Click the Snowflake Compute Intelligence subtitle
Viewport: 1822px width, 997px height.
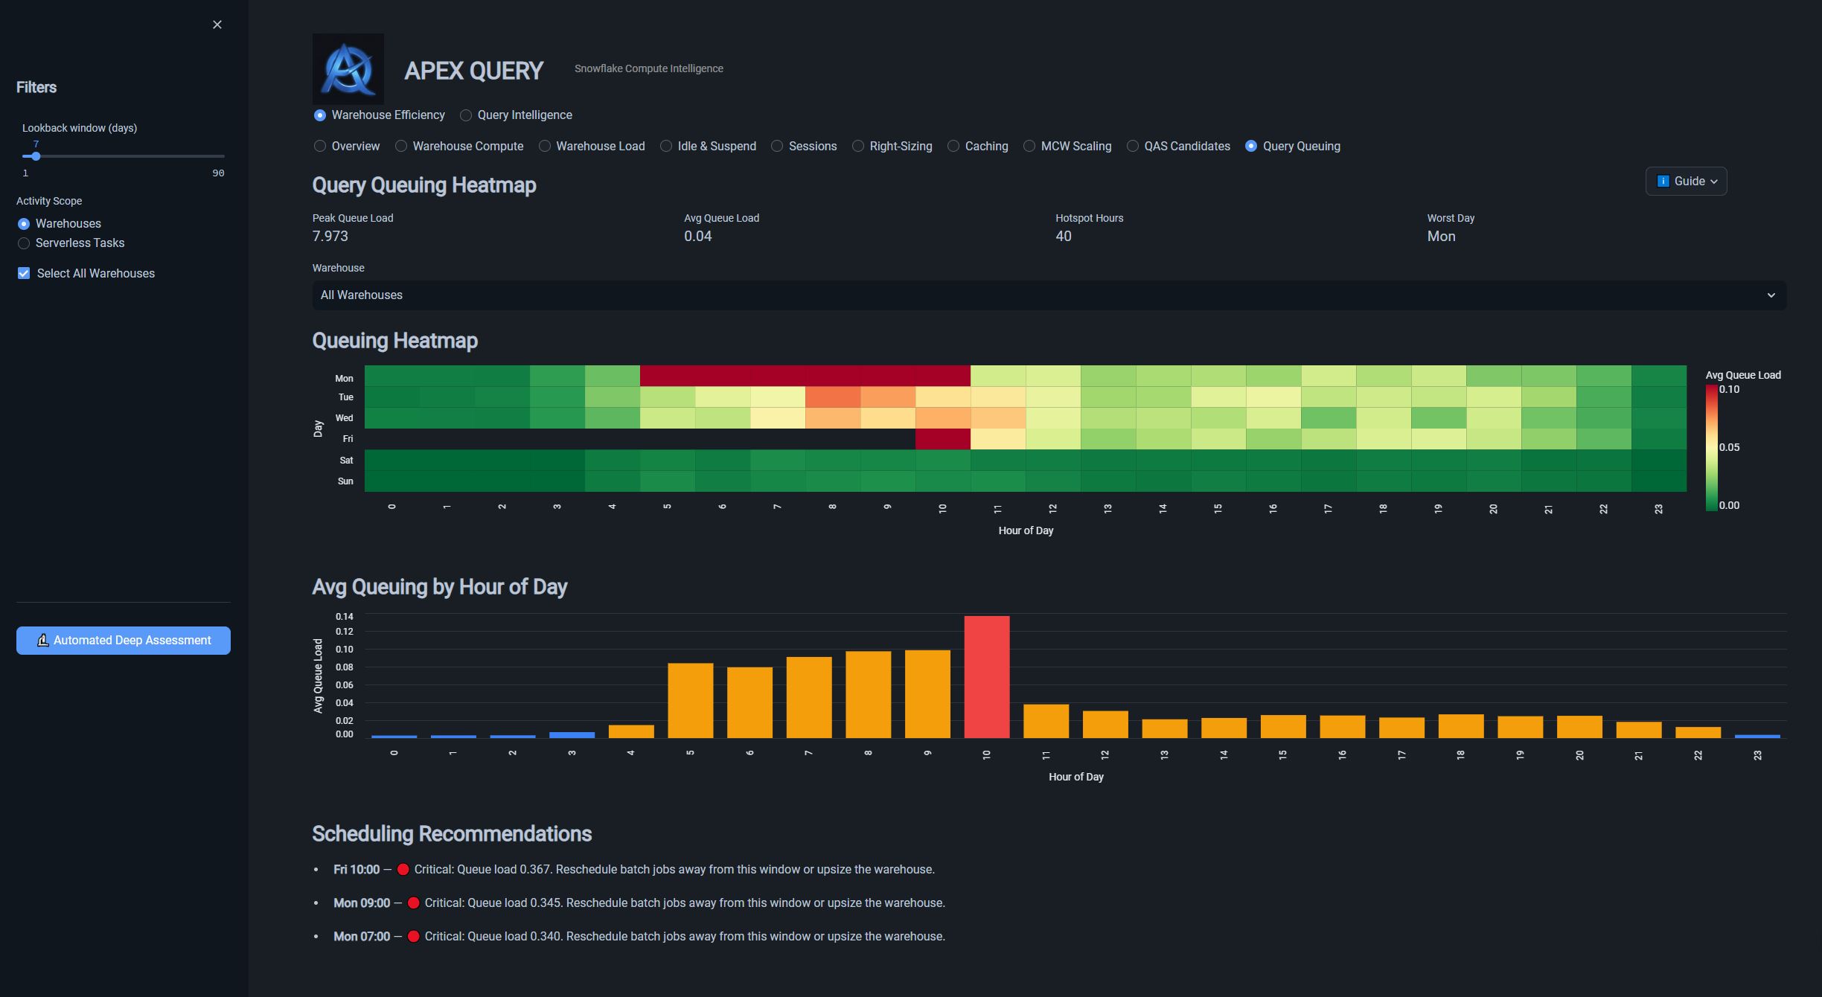point(649,68)
